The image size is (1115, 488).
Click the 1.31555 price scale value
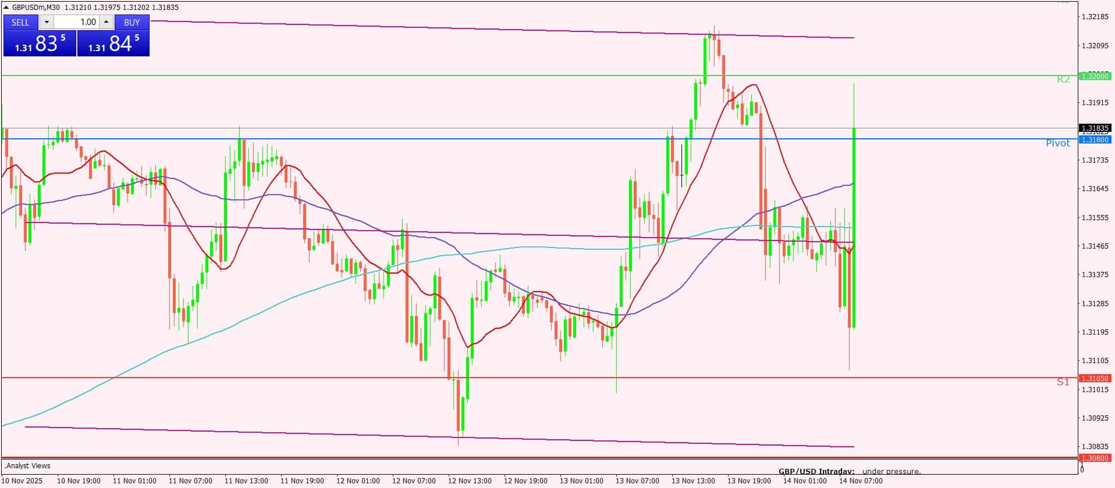[1095, 218]
